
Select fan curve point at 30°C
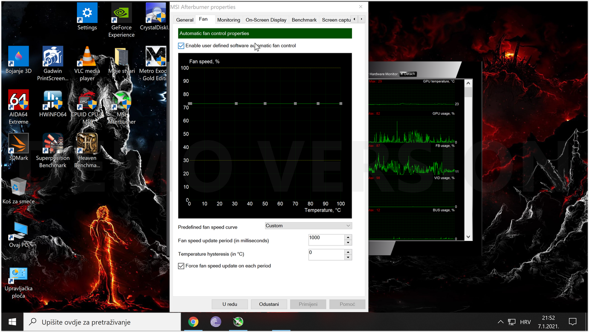click(236, 104)
